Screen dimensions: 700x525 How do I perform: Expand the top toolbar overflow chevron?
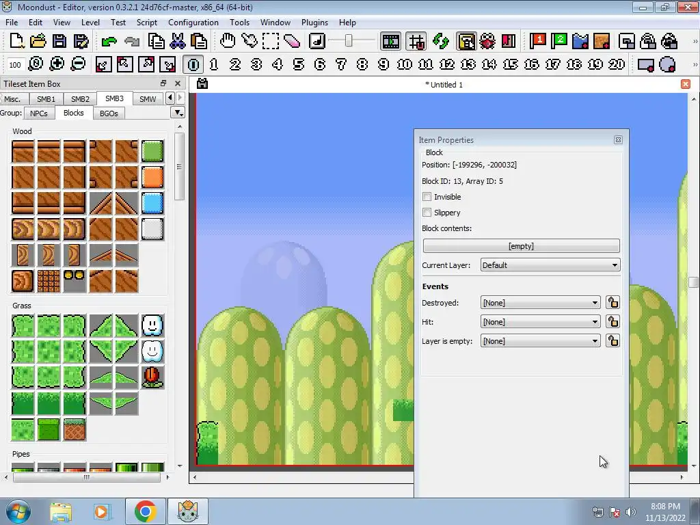point(695,41)
